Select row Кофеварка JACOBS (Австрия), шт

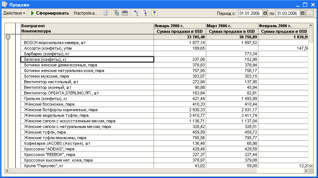coord(87,143)
